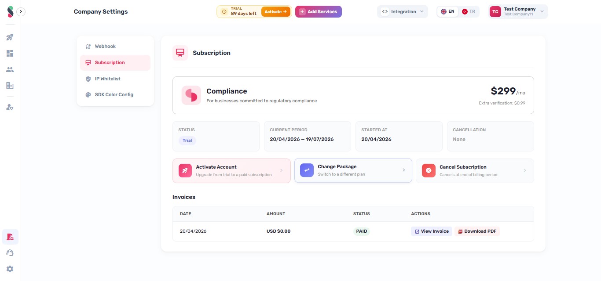Open the support headset icon in sidebar
601x281 pixels.
coord(10,253)
